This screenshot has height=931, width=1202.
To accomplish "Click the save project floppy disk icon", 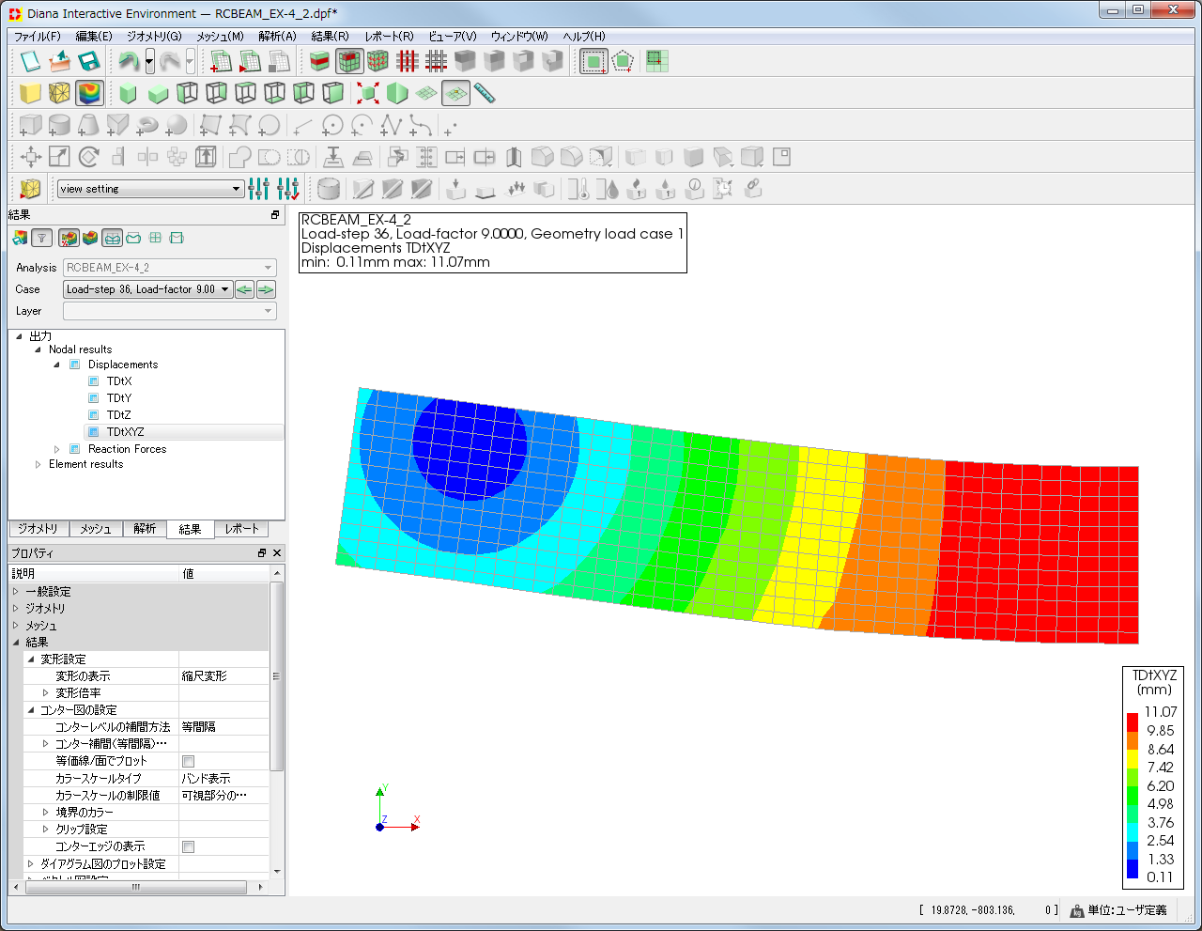I will [x=89, y=62].
